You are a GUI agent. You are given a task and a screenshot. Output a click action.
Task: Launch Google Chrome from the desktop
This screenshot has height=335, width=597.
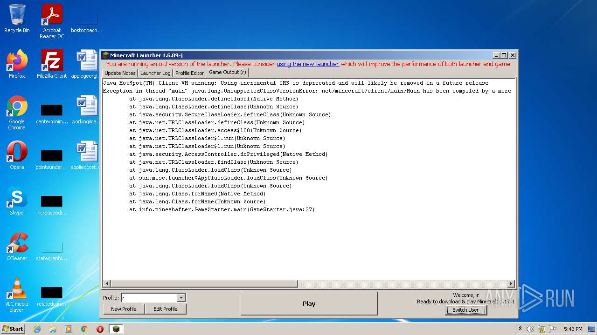[x=17, y=113]
